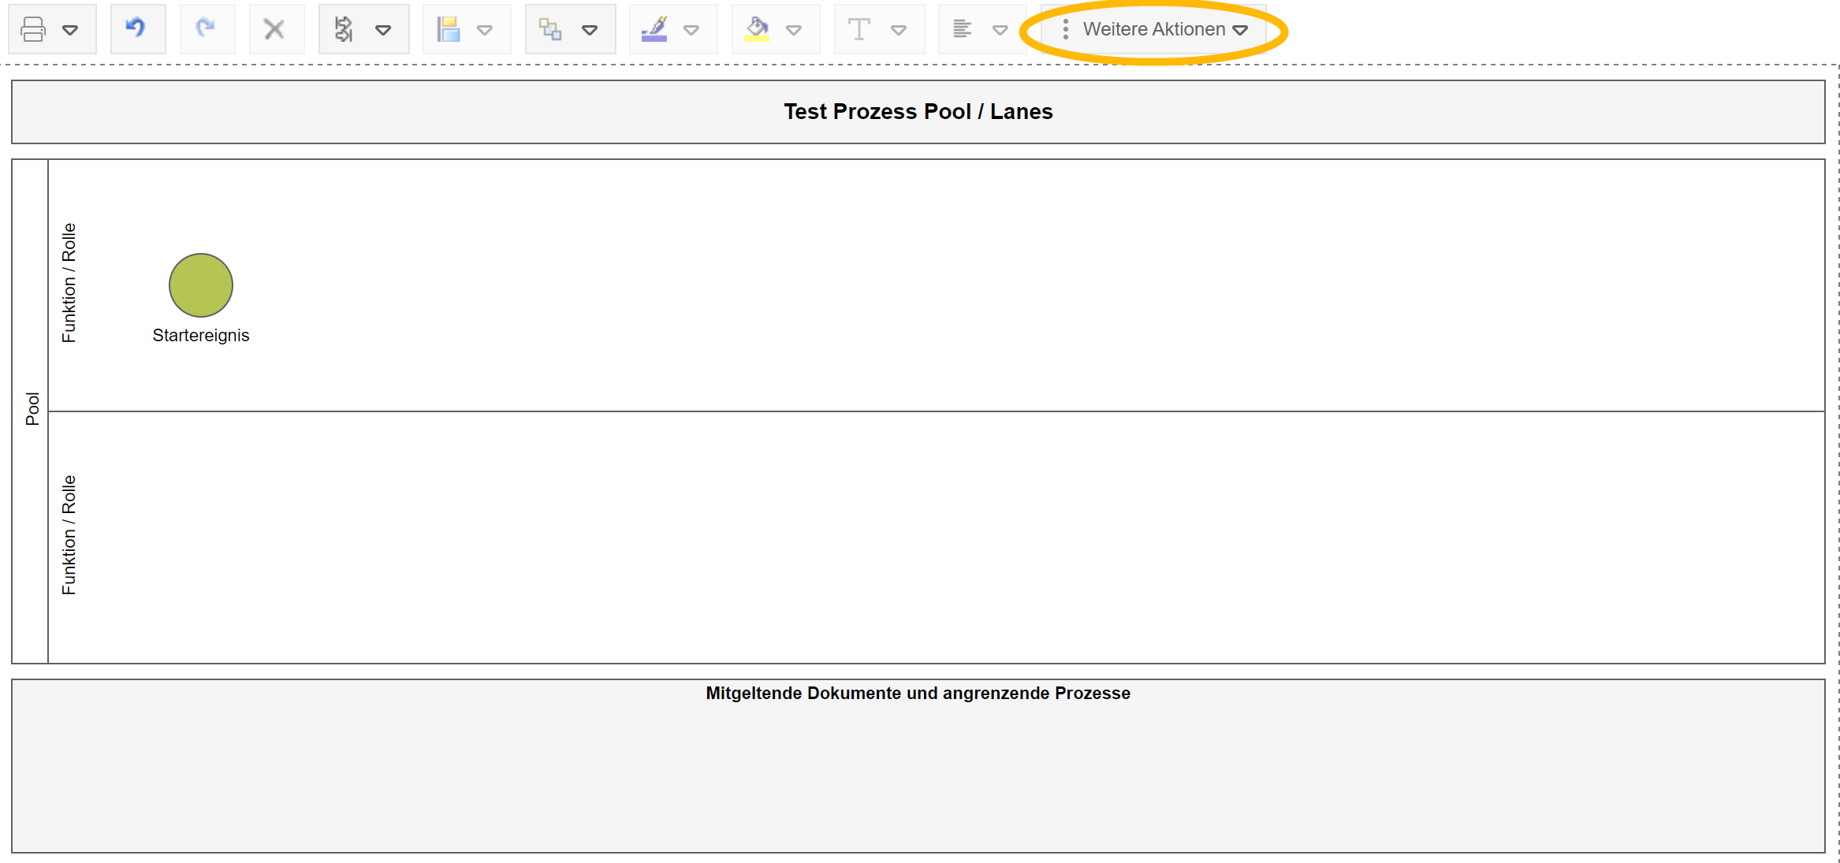Click the align shapes icon
This screenshot has width=1840, height=863.
[x=449, y=30]
